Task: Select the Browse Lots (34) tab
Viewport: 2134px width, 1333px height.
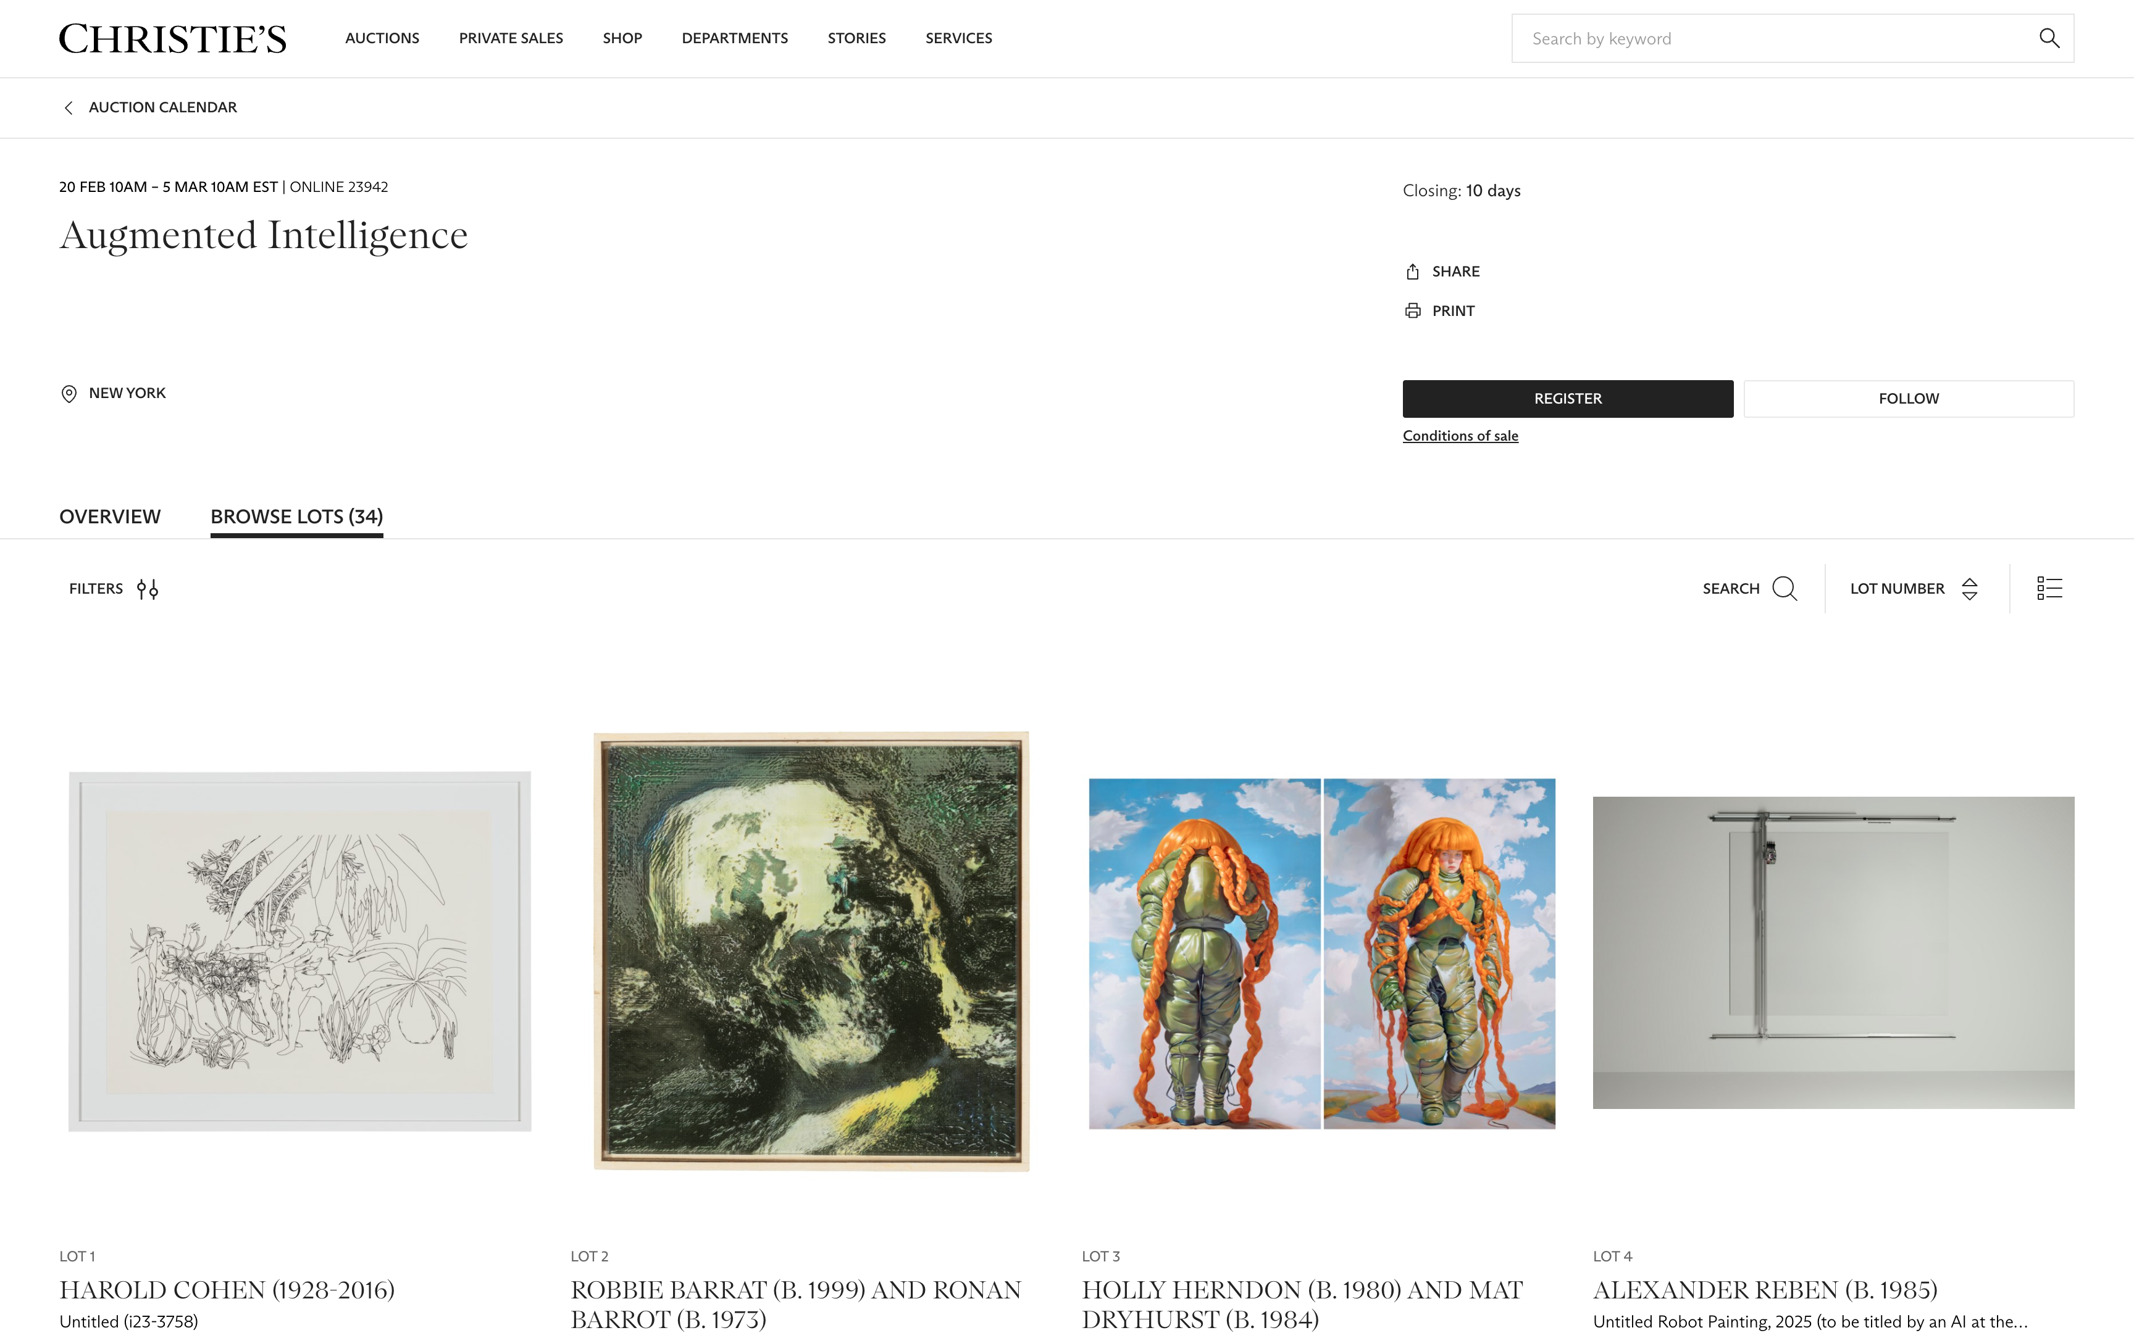Action: (296, 517)
